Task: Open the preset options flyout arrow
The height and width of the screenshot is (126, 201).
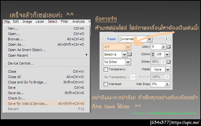Action: click(x=166, y=39)
